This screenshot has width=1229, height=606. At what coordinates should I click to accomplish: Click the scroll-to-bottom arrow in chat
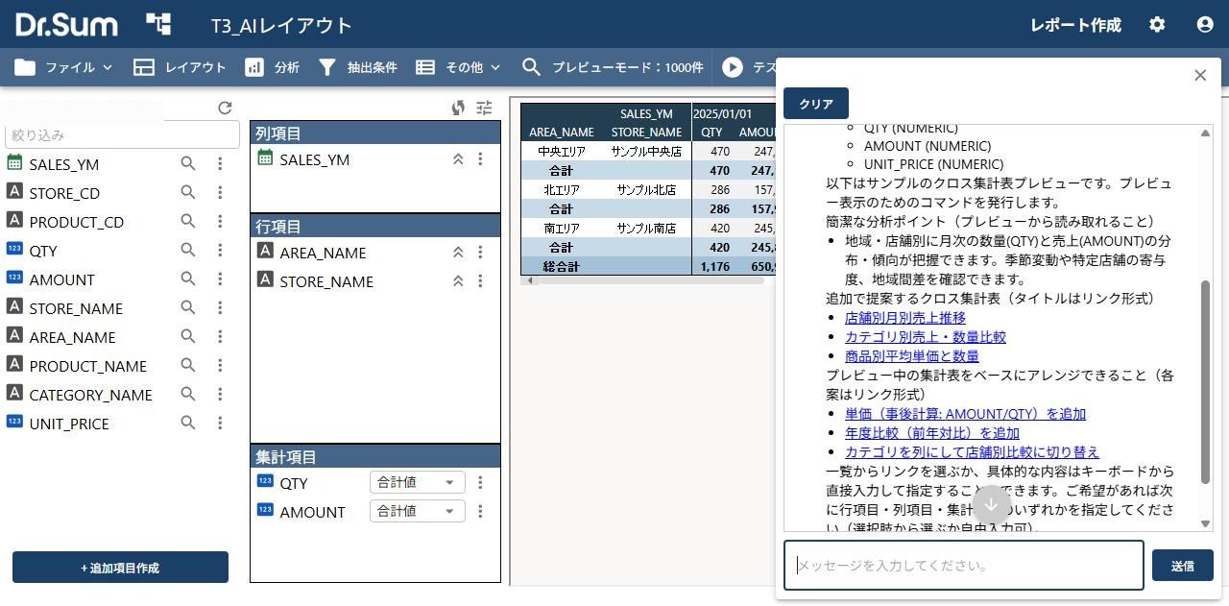pyautogui.click(x=992, y=505)
